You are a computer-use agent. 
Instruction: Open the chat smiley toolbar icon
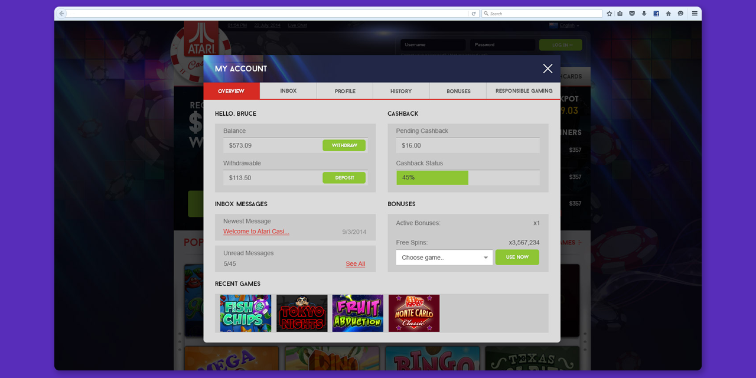[x=680, y=14]
